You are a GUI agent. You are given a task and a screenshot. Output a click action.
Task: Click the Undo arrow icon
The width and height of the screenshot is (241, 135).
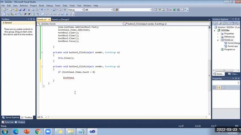point(42,10)
